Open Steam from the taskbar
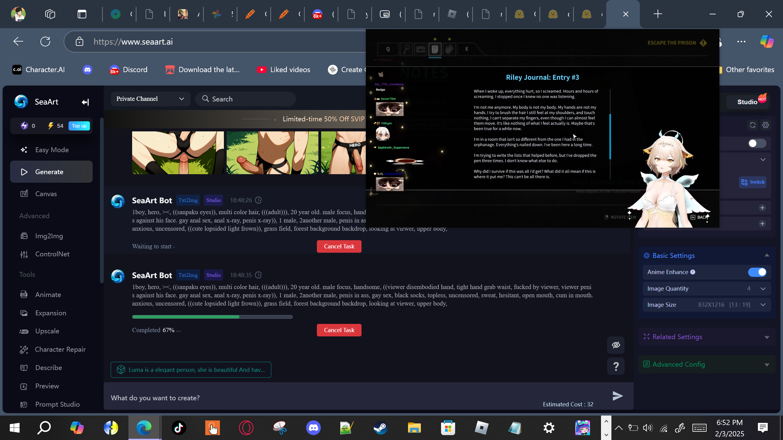 pos(380,428)
